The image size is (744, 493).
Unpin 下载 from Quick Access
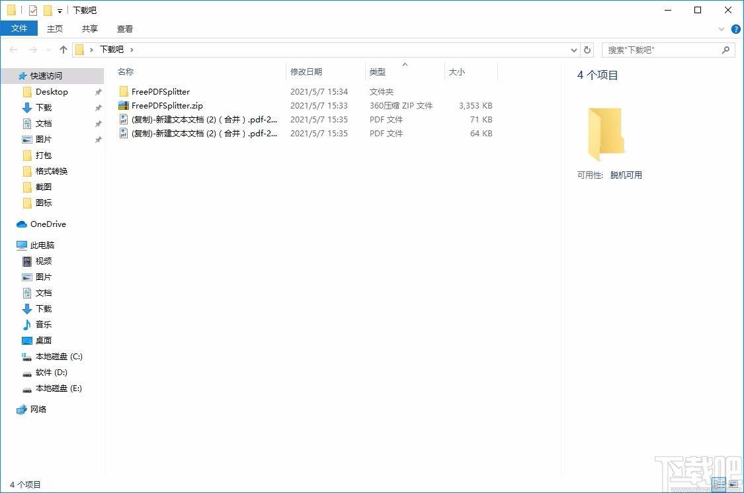point(98,107)
